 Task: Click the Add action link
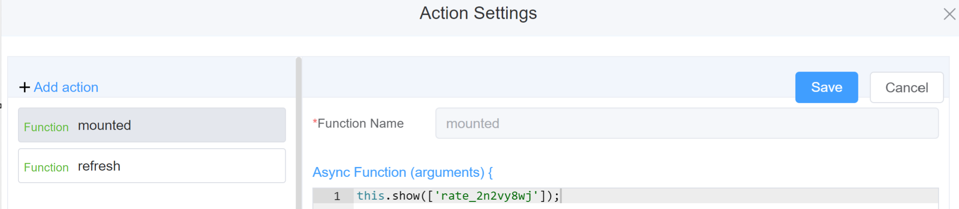pyautogui.click(x=66, y=87)
